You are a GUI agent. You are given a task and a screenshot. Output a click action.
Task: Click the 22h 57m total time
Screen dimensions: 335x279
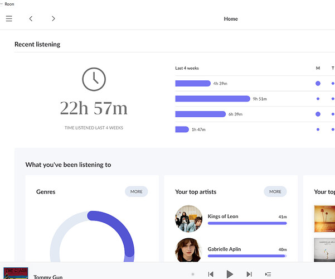coord(94,108)
